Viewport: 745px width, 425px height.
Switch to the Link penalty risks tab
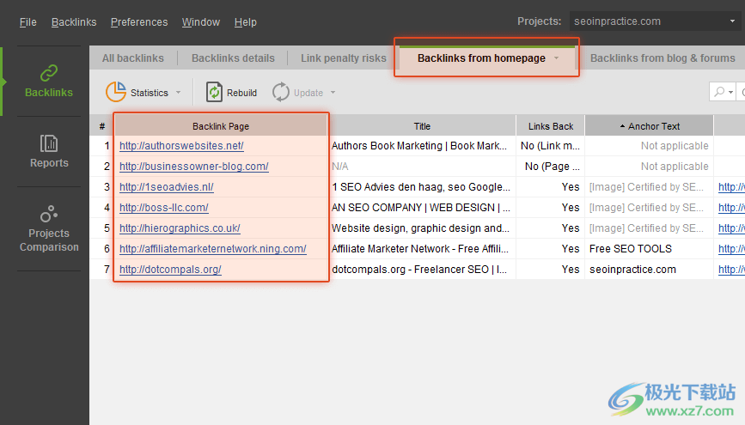click(x=343, y=58)
